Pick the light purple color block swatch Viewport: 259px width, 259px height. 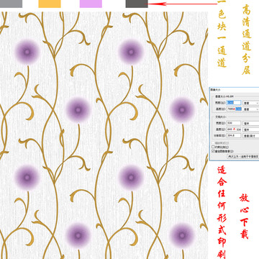pos(91,4)
